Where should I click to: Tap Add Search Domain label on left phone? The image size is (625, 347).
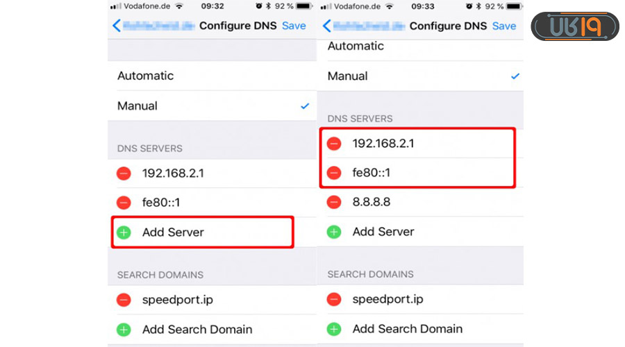point(197,330)
